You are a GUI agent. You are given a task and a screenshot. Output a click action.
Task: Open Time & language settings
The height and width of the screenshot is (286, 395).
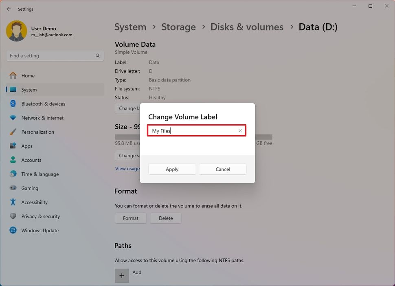click(x=40, y=174)
